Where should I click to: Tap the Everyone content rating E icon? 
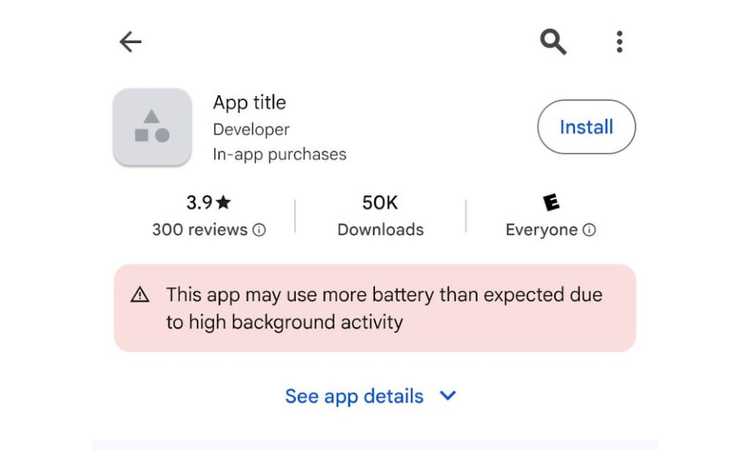click(x=551, y=203)
